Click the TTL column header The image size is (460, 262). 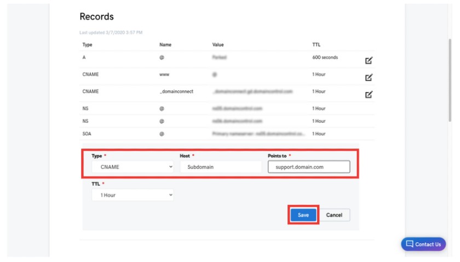317,44
